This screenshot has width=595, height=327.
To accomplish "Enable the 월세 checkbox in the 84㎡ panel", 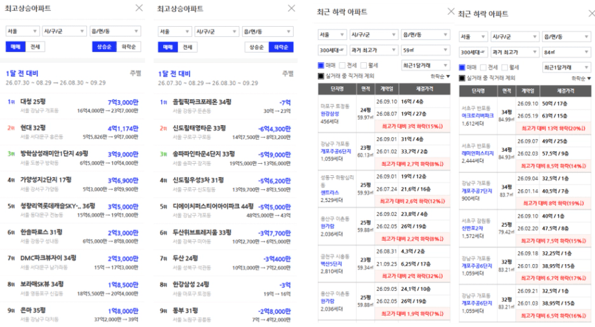I will 504,68.
